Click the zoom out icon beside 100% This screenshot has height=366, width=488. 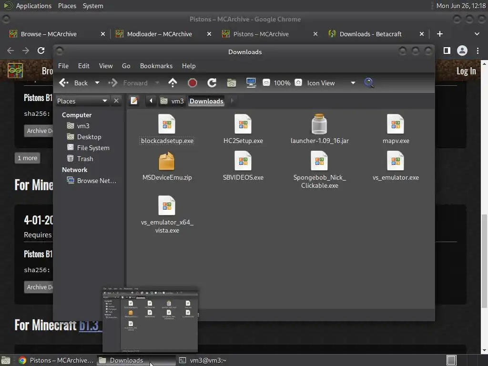click(x=266, y=83)
